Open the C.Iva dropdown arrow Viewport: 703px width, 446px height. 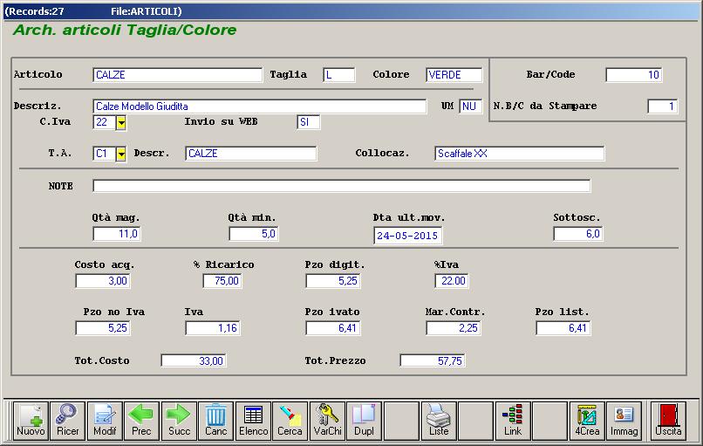[x=121, y=122]
